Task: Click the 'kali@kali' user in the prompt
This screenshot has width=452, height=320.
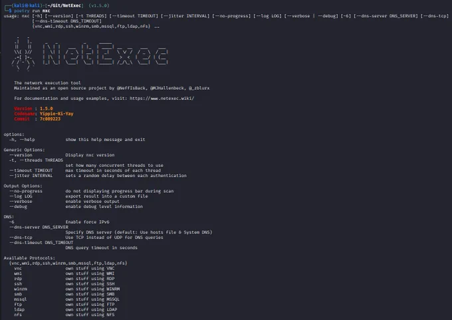Action: tap(27, 5)
